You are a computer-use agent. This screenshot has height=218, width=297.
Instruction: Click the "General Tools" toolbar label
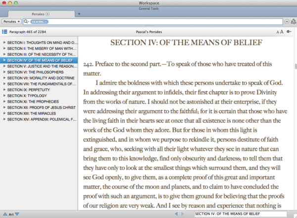tap(148, 8)
